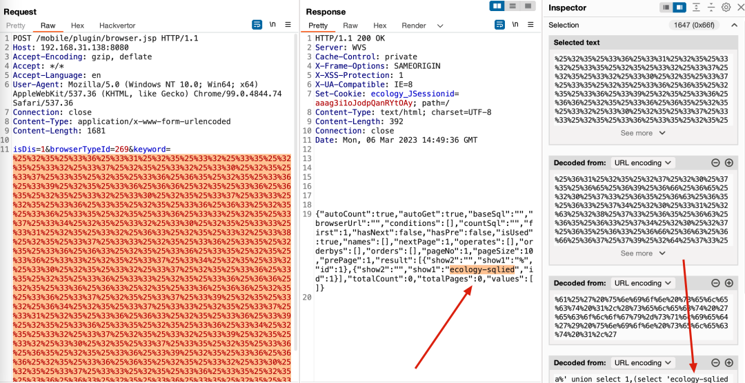Remove the second decoding step
The image size is (745, 383).
click(x=715, y=283)
